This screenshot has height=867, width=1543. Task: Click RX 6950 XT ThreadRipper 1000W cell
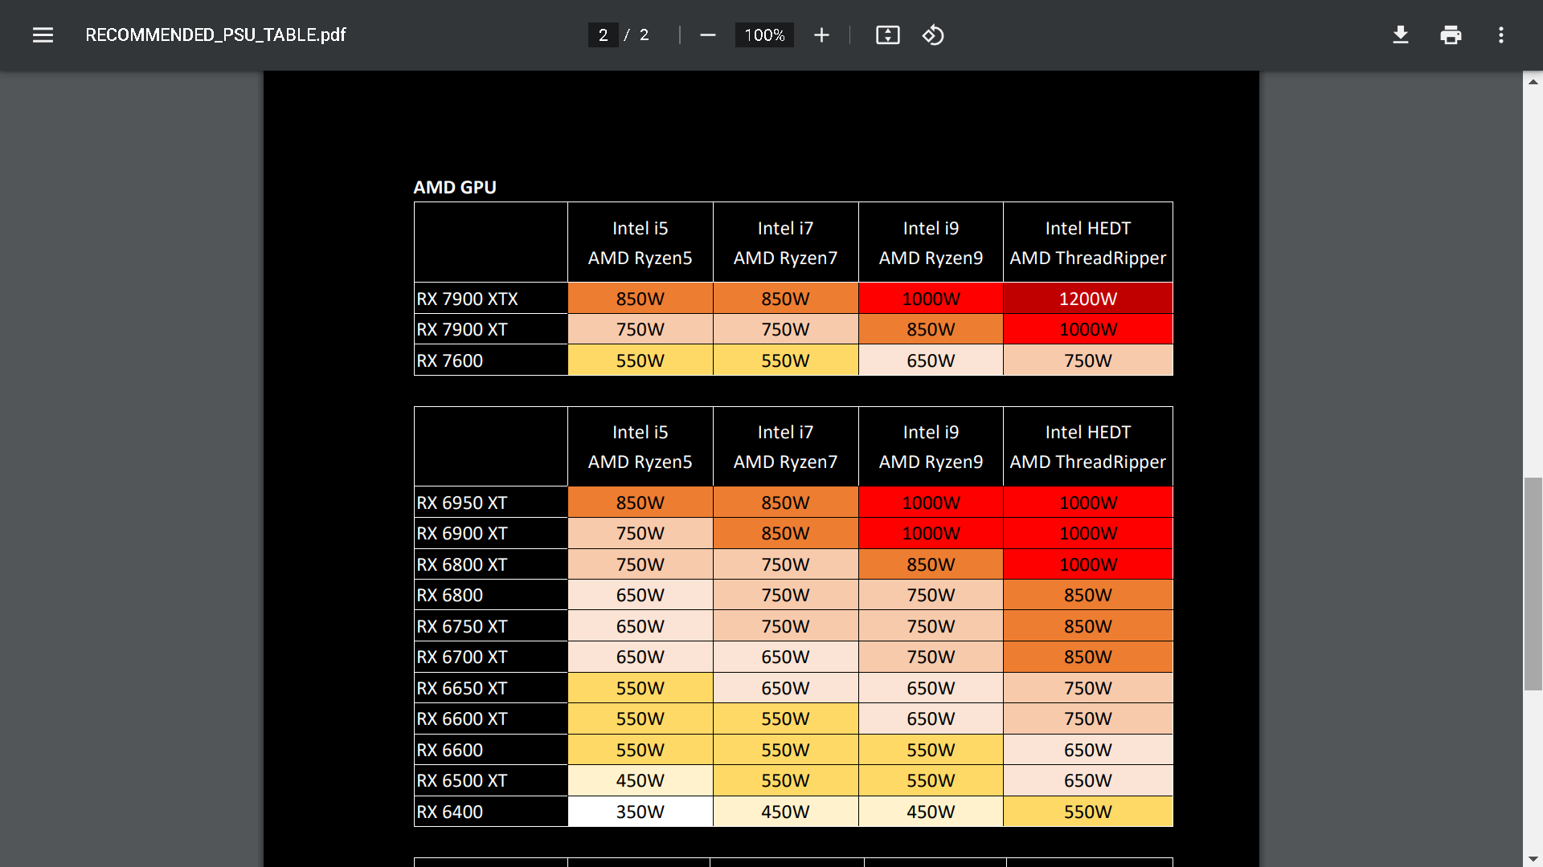1088,503
